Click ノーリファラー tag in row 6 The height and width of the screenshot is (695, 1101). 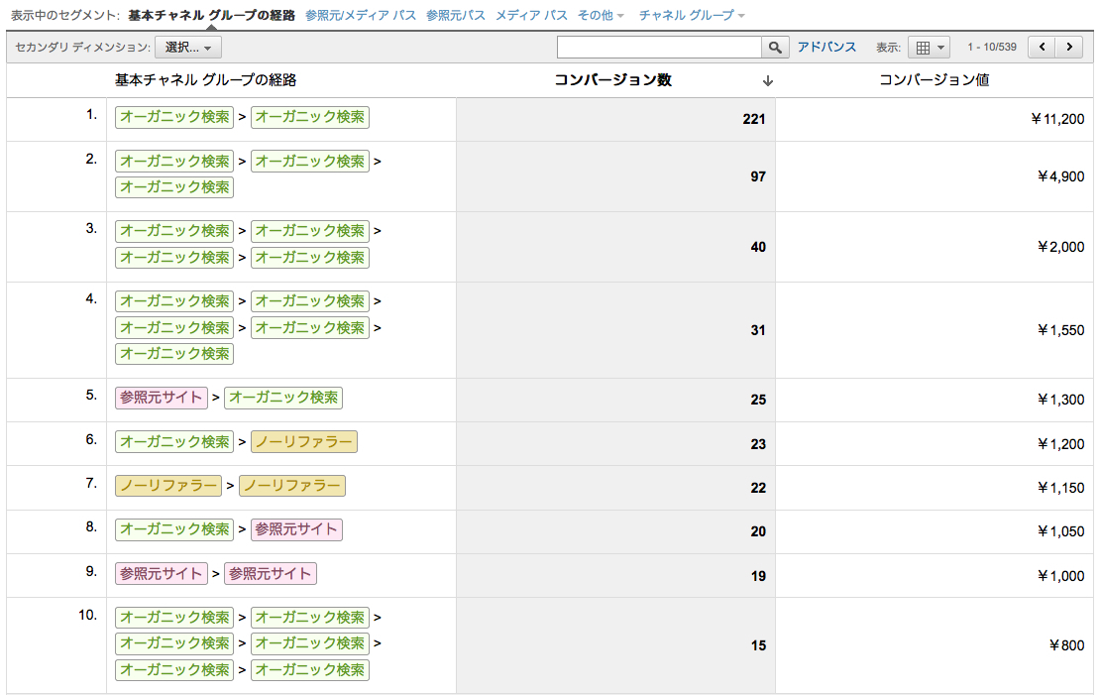click(x=304, y=441)
